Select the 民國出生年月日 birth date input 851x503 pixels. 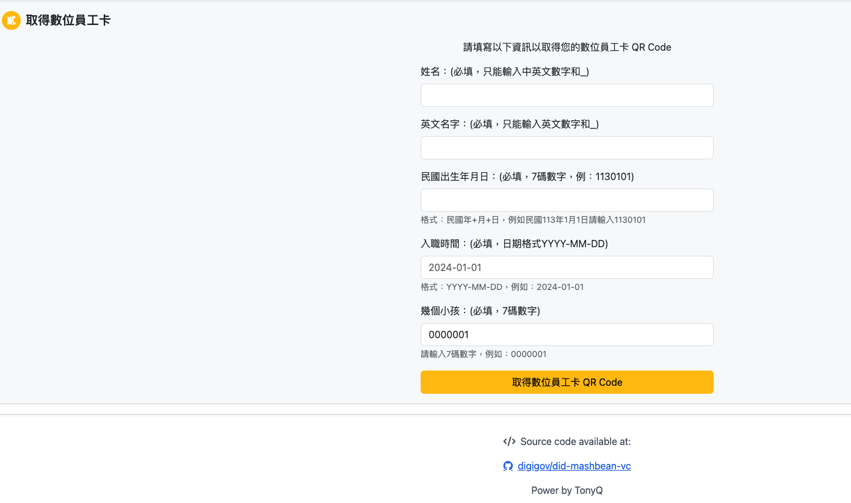point(567,200)
